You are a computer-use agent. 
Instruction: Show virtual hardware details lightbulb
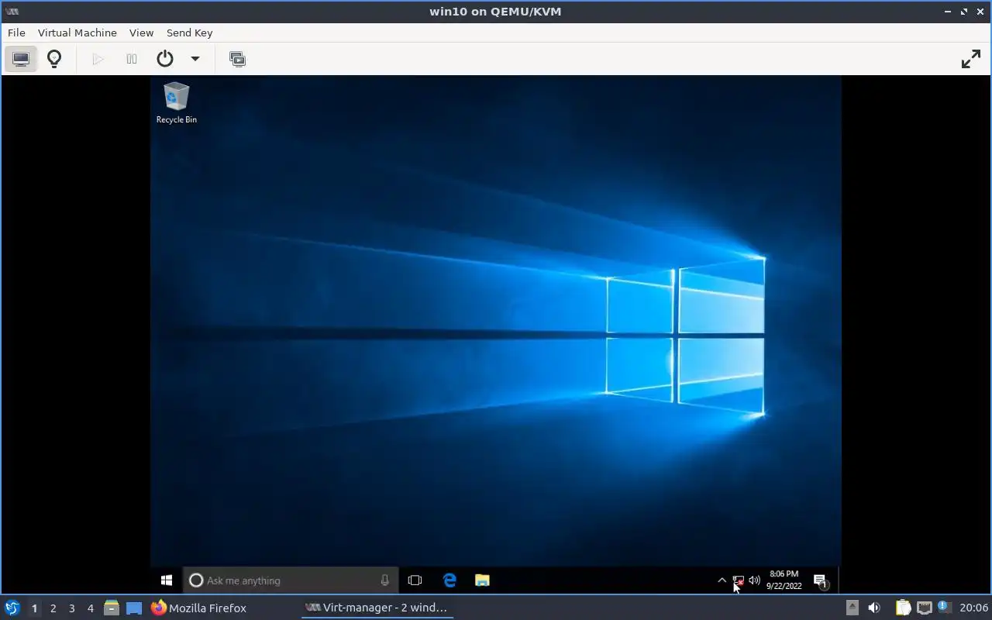click(x=54, y=59)
